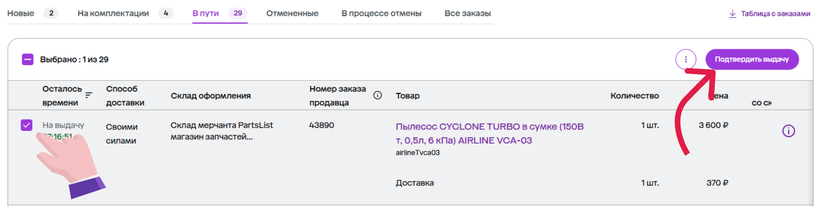Image resolution: width=822 pixels, height=213 pixels.
Task: Show the Все заказы tab
Action: pos(467,13)
